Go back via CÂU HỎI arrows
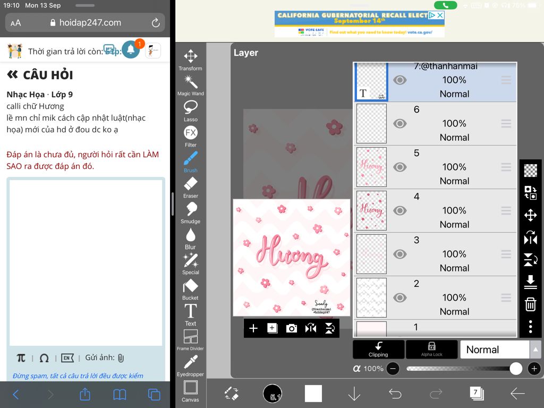 click(x=13, y=74)
